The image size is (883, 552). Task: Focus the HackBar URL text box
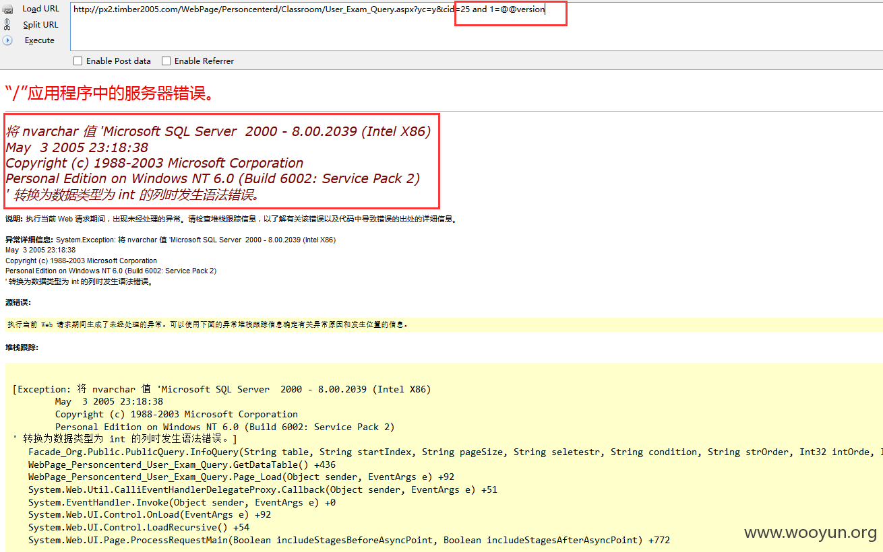(476, 26)
